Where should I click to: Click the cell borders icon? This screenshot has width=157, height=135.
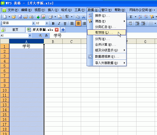click(x=151, y=23)
